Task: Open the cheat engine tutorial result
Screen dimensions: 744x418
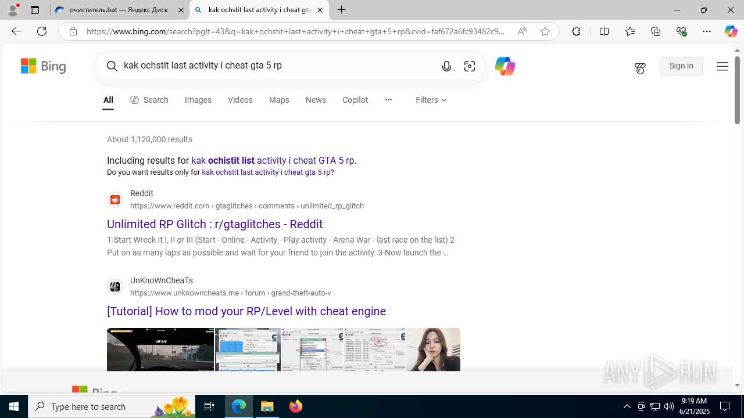Action: click(x=246, y=311)
